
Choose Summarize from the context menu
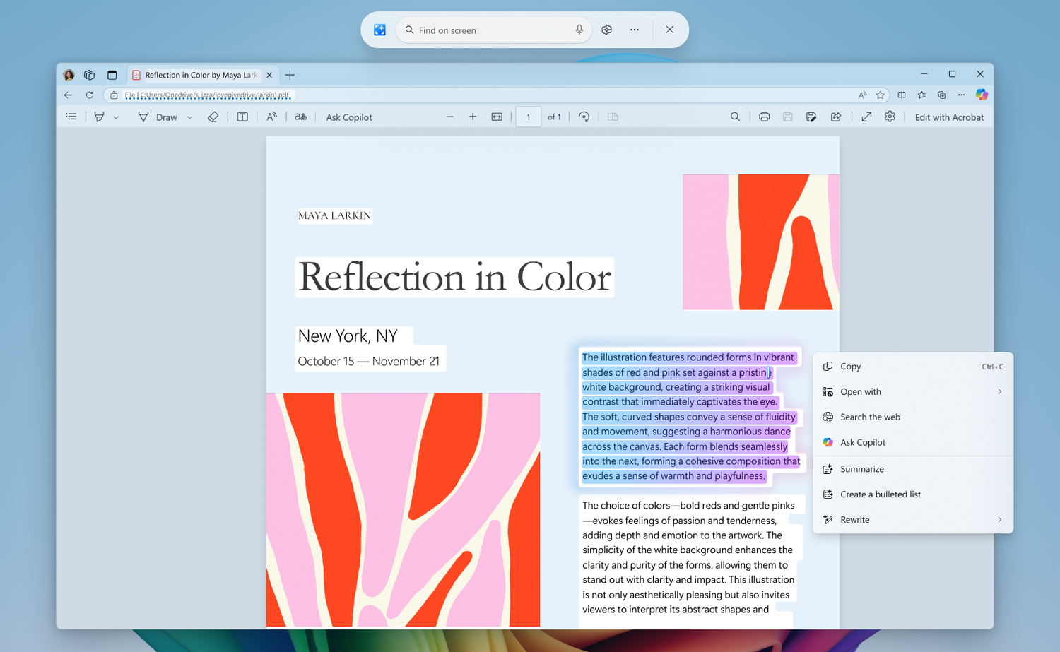coord(861,469)
